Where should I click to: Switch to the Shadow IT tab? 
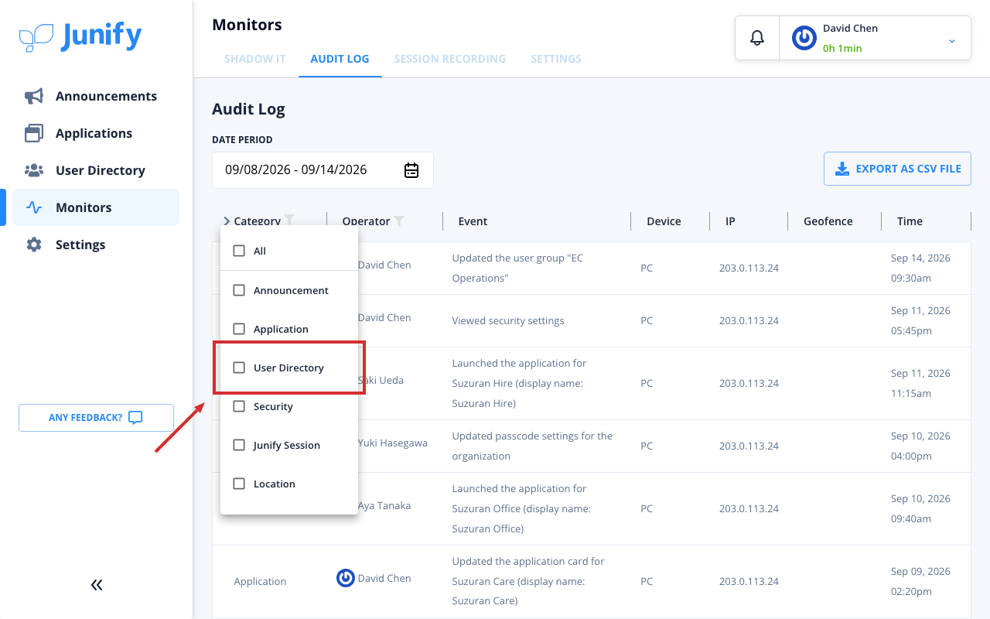[255, 59]
